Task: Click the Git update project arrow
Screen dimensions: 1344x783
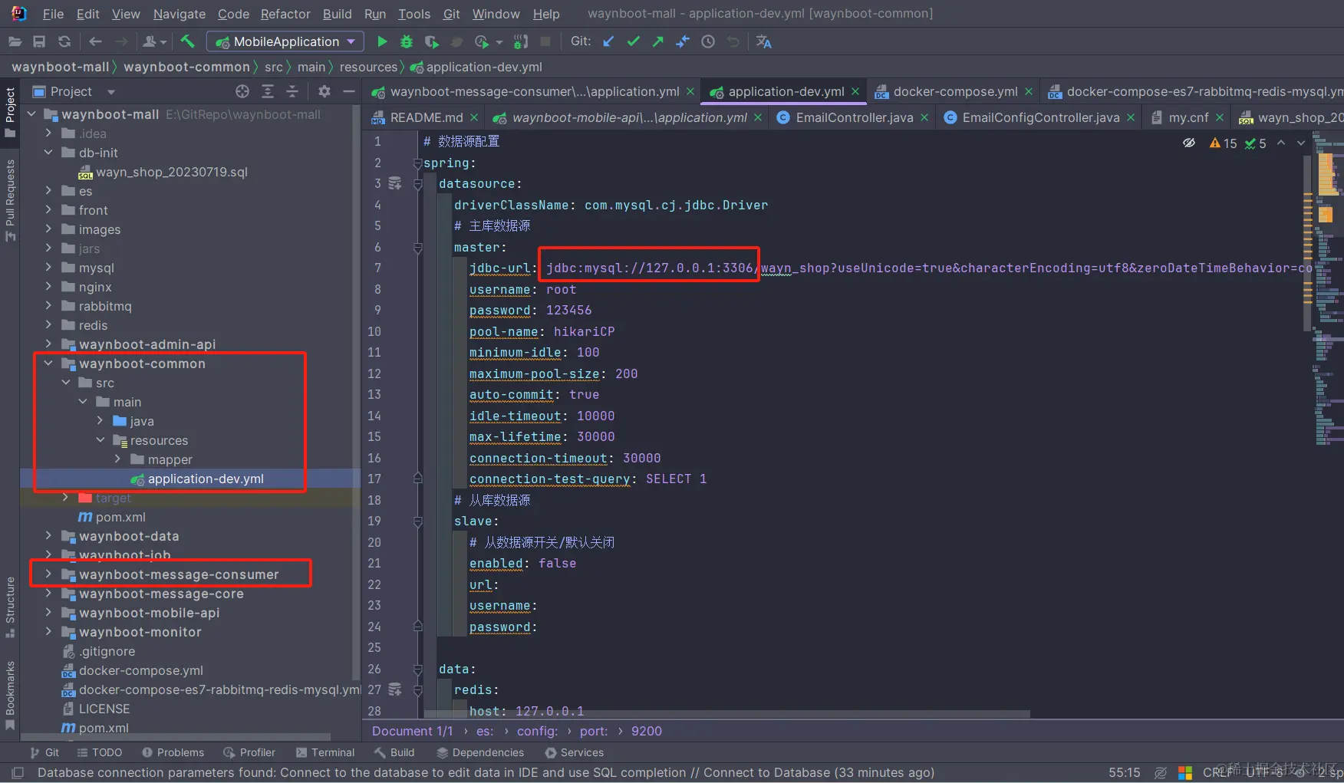Action: 608,41
